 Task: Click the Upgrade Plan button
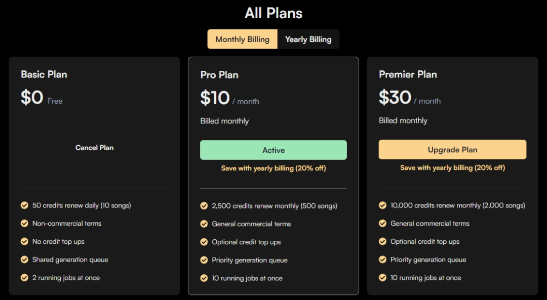[x=452, y=150]
